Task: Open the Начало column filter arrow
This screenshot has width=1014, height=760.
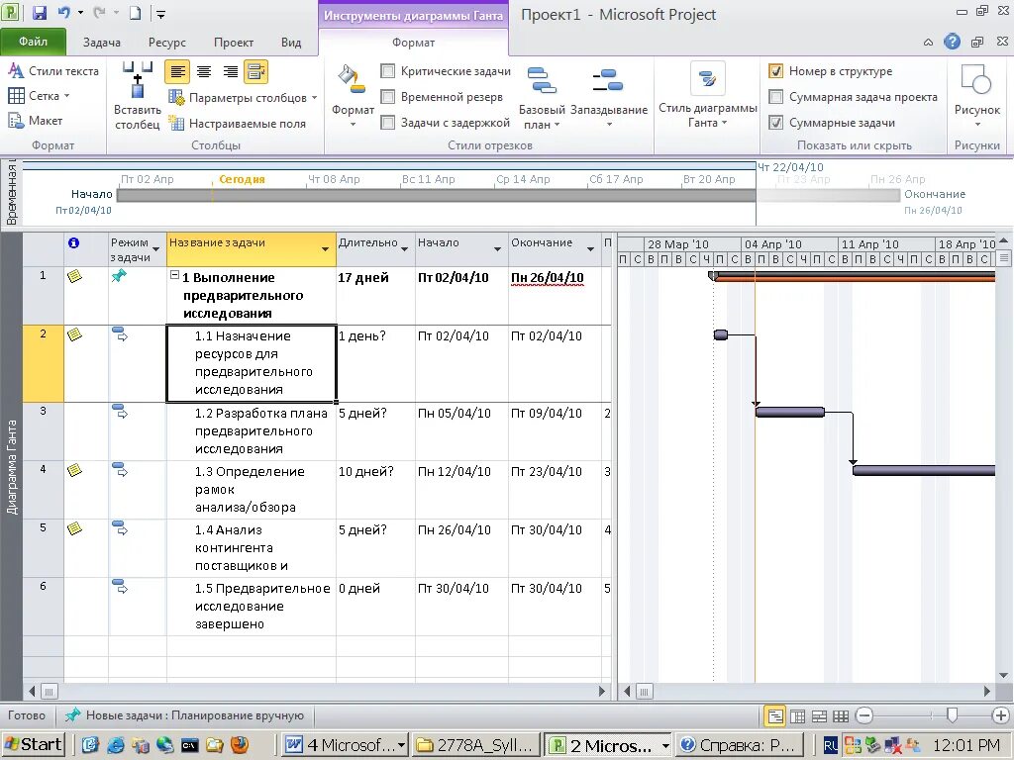Action: (497, 249)
